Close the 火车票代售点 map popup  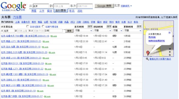[x=169, y=33]
